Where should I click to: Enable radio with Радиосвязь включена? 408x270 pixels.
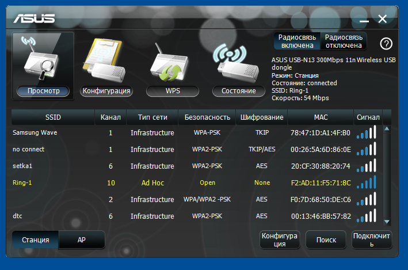(x=297, y=41)
